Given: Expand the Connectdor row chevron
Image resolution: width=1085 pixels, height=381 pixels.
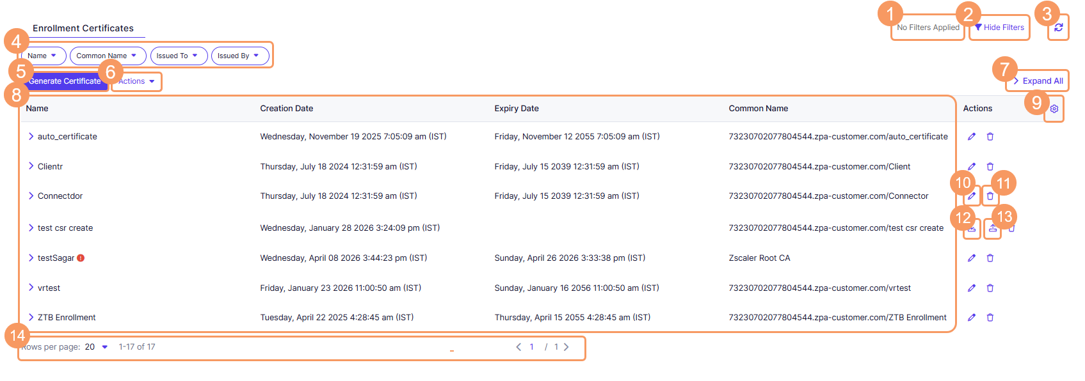Looking at the screenshot, I should tap(31, 196).
